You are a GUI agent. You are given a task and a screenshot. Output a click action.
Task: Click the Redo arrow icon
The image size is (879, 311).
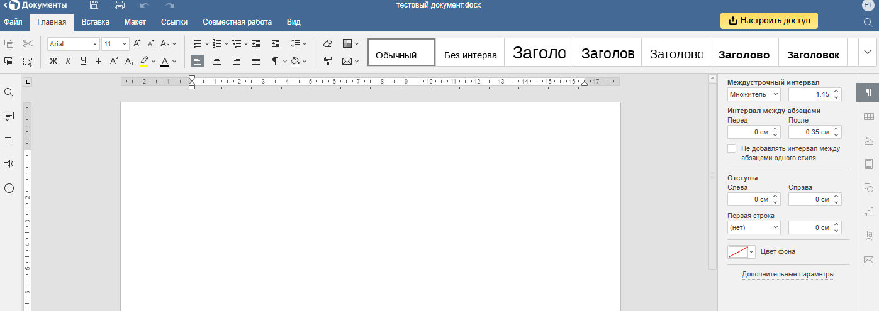coord(170,5)
